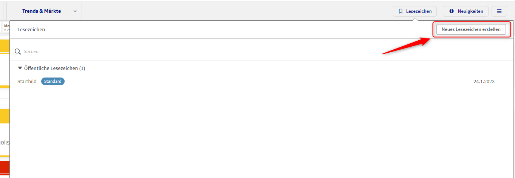
Task: Click the Lesezeichen panel heading
Action: [x=31, y=29]
